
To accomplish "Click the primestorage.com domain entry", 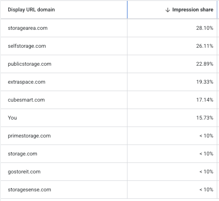I will pyautogui.click(x=29, y=136).
